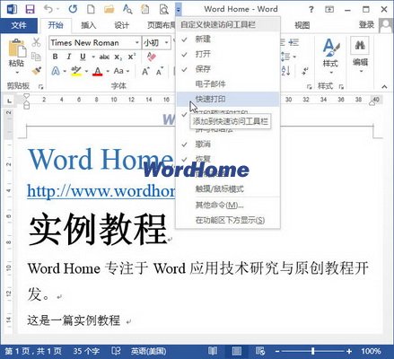Collapse the ribbon with the up chevron
394x359 pixels.
tap(384, 87)
